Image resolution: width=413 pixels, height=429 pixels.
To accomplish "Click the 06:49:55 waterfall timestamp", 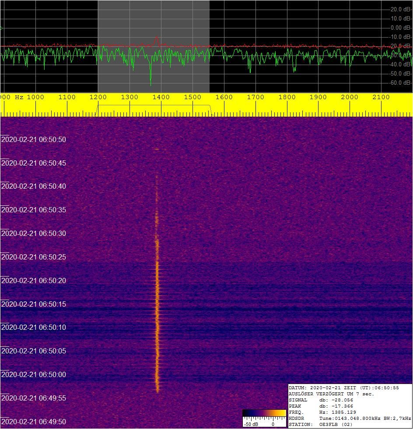I will tap(34, 398).
